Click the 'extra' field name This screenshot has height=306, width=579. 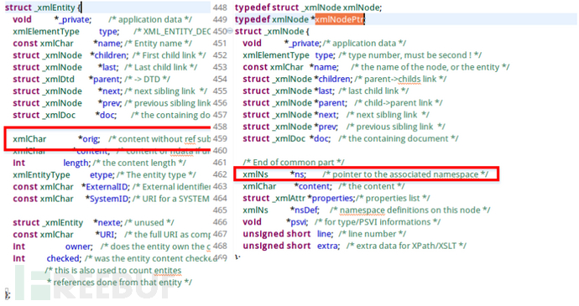(328, 246)
